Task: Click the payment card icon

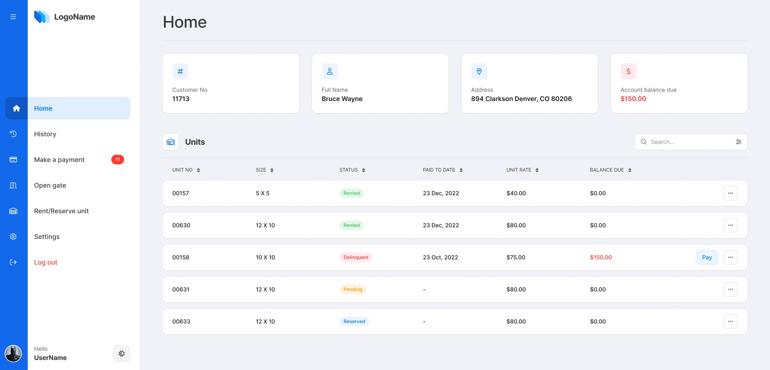Action: point(13,160)
